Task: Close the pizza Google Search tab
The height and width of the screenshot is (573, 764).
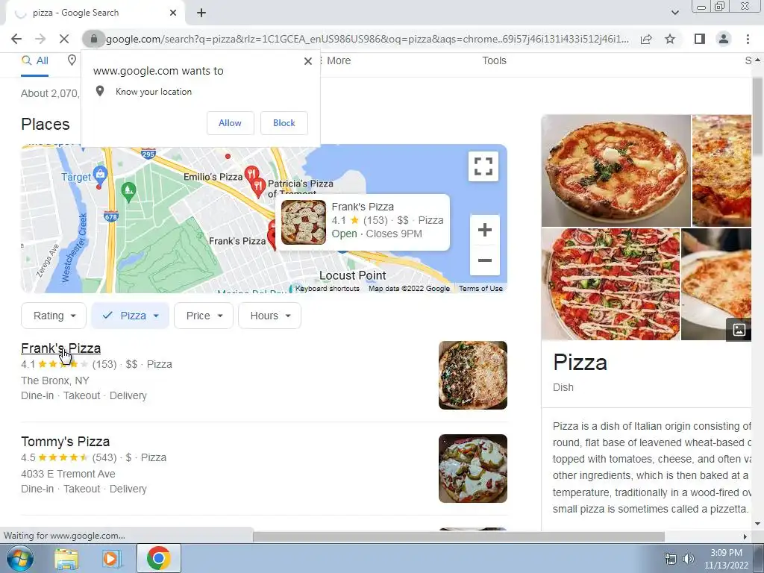Action: (x=173, y=13)
